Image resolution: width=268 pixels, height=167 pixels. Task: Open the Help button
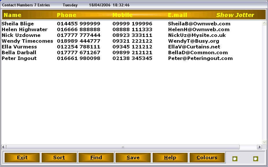170,157
